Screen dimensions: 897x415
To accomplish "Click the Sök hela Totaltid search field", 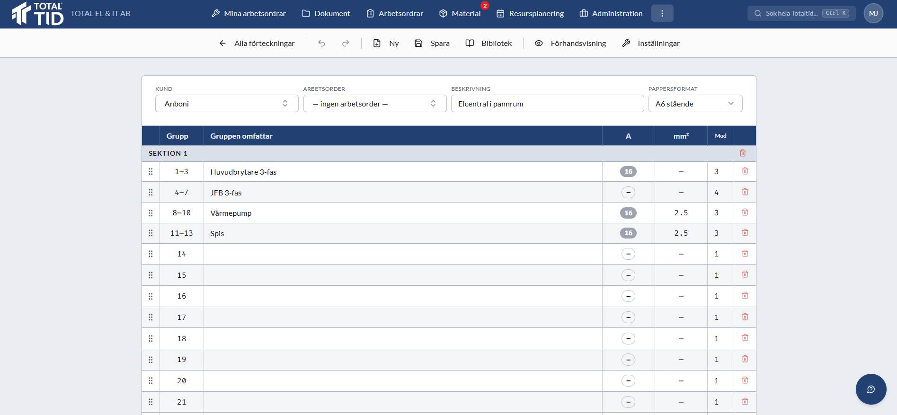I will point(801,13).
